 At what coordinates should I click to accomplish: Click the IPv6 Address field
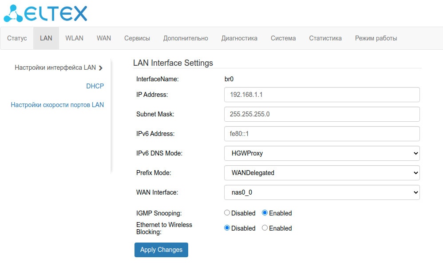coord(322,134)
